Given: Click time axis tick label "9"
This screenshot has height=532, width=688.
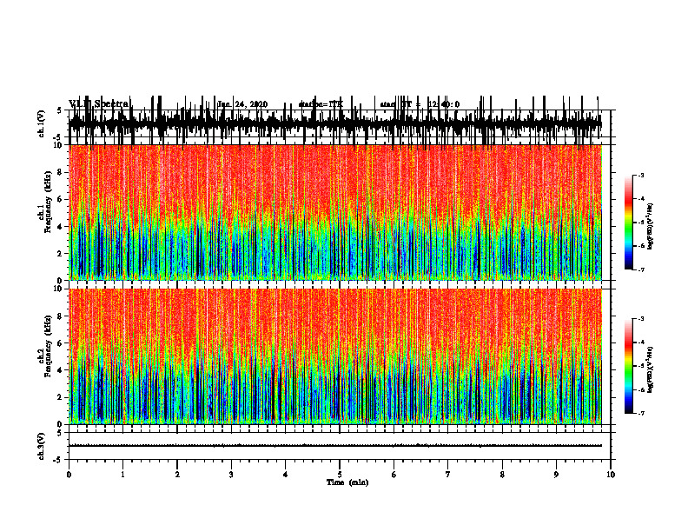Looking at the screenshot, I should point(556,475).
